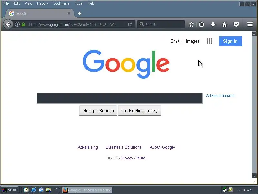Open the View menu

28,3
